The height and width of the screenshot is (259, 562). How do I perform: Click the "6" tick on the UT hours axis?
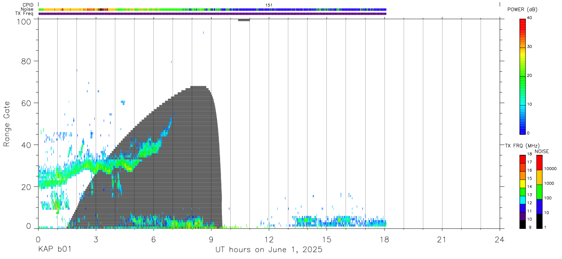pos(153,239)
